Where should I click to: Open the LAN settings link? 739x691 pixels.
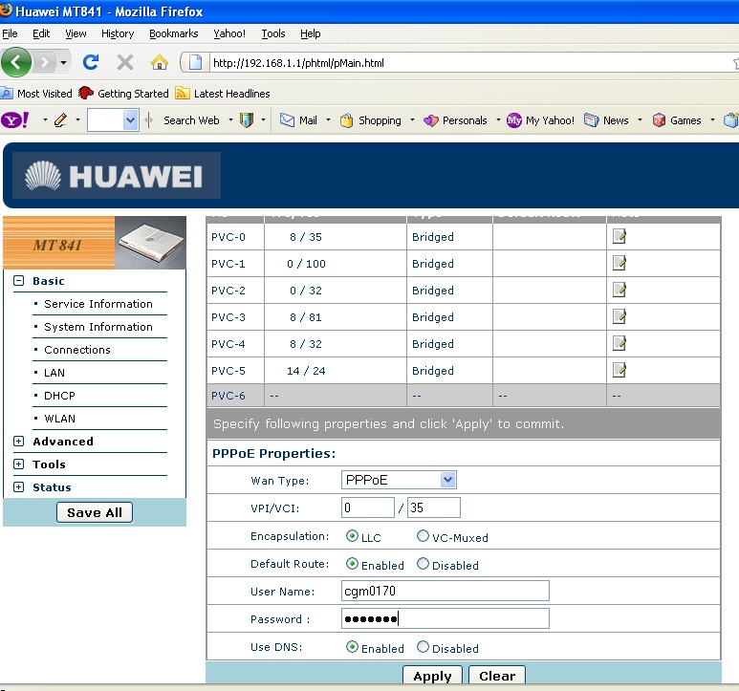pos(54,373)
